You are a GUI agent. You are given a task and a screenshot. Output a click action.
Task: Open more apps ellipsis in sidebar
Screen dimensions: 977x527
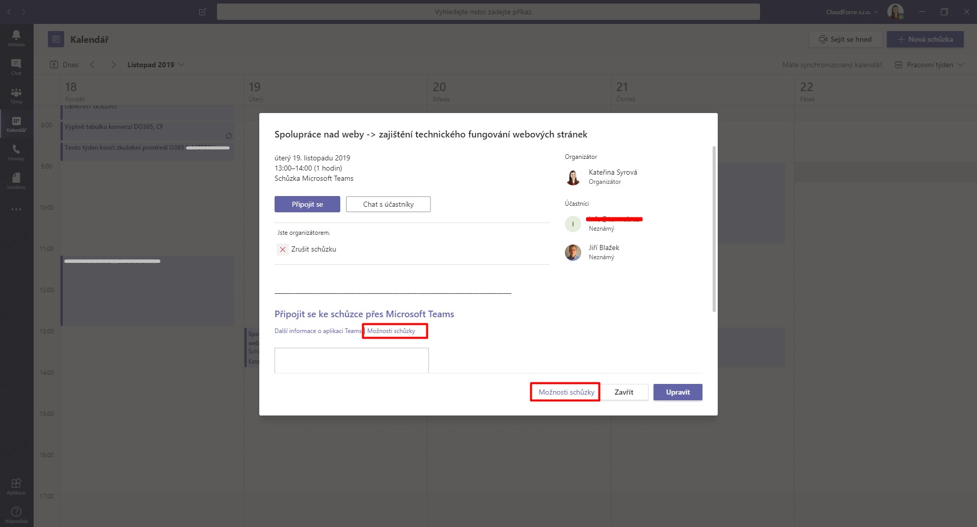point(16,209)
